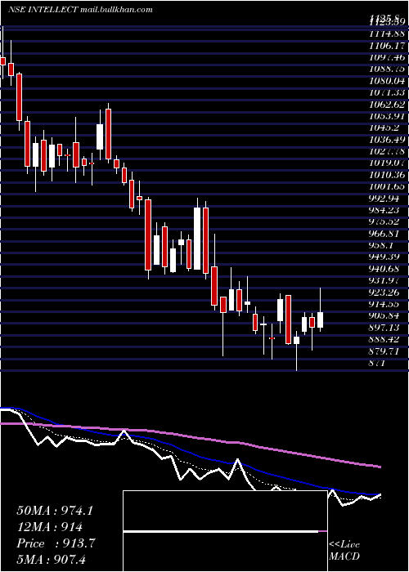Click the 1088.75 price level label
Viewport: 409px width, 572px height.
pos(387,69)
